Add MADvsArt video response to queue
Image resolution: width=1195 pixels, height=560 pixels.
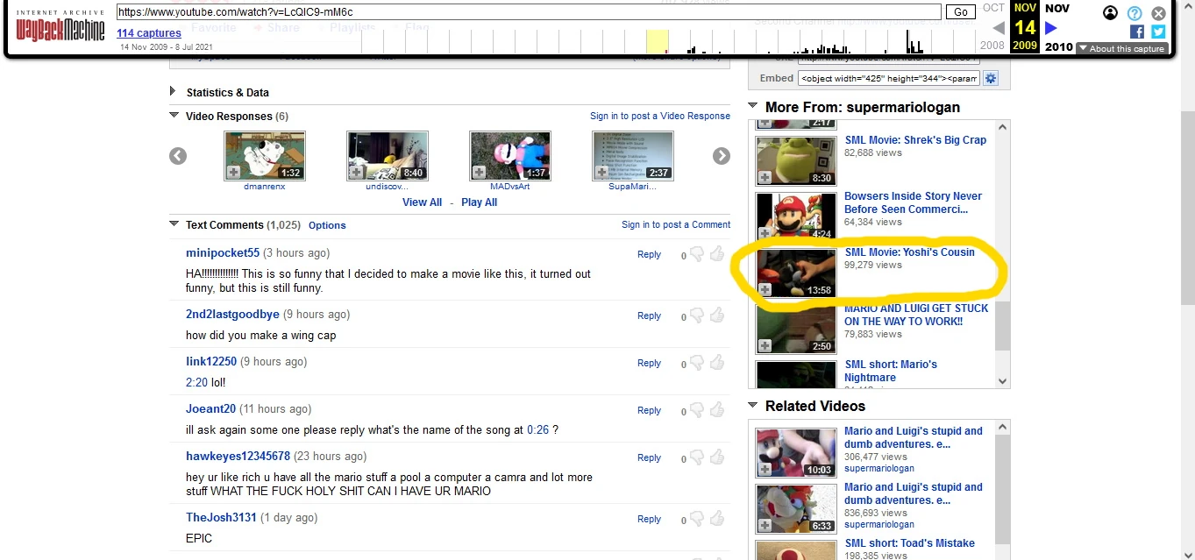point(479,172)
